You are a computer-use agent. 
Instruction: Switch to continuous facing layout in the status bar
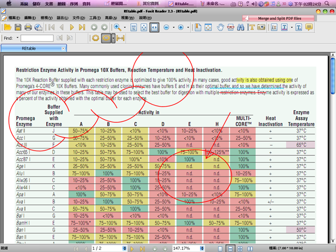click(240, 248)
